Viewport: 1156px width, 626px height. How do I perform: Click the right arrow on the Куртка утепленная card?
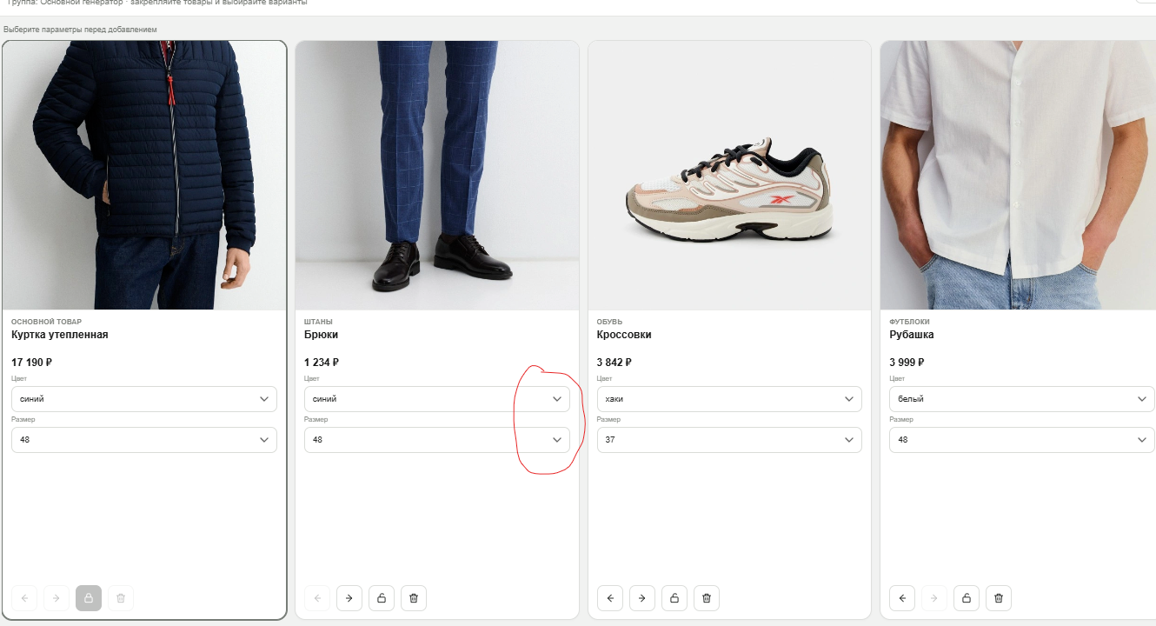56,598
